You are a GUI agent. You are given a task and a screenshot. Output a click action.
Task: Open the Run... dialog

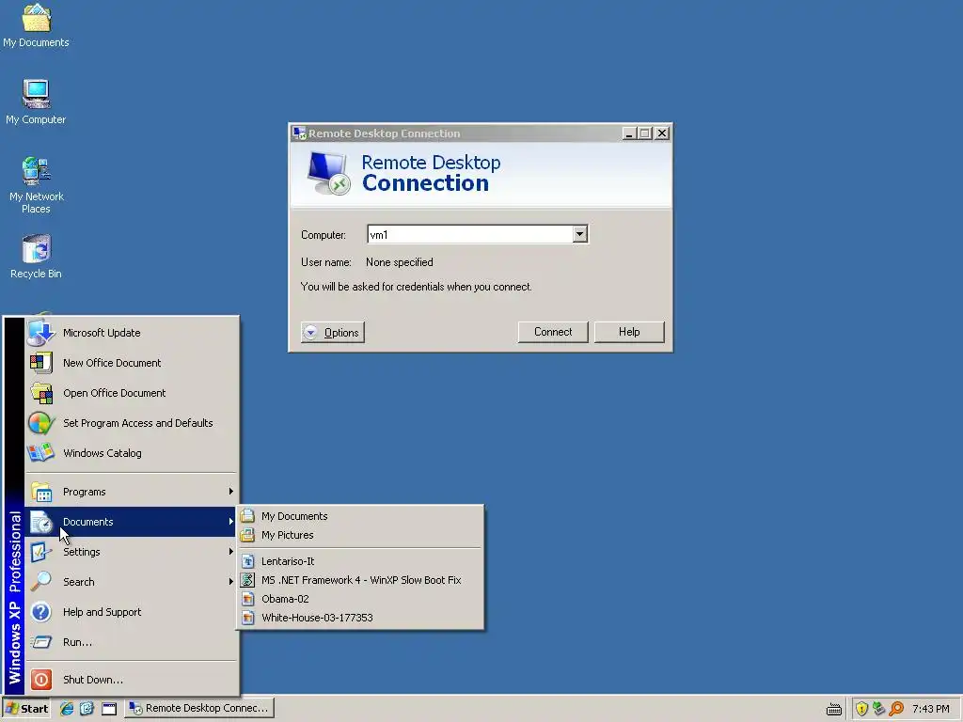click(x=132, y=642)
